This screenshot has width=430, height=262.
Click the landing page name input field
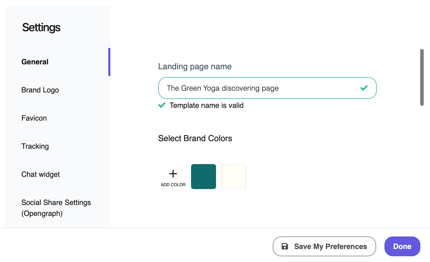260,88
